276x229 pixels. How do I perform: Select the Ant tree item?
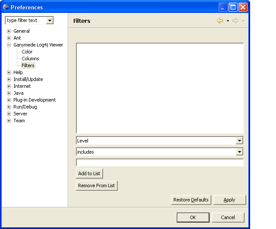(17, 38)
